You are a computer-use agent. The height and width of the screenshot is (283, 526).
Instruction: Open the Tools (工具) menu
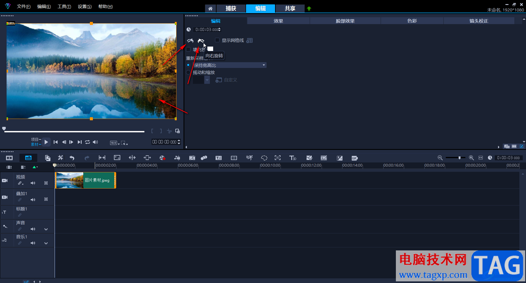coord(64,6)
